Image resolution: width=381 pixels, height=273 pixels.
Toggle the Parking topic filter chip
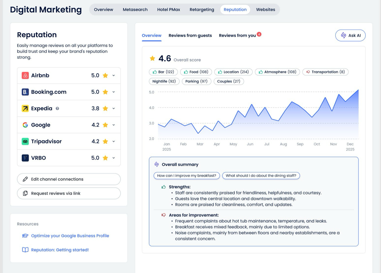click(x=196, y=81)
